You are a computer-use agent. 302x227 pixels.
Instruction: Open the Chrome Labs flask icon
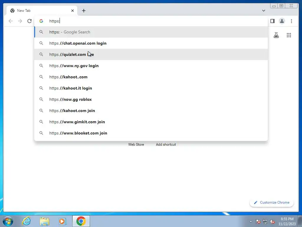pyautogui.click(x=276, y=35)
